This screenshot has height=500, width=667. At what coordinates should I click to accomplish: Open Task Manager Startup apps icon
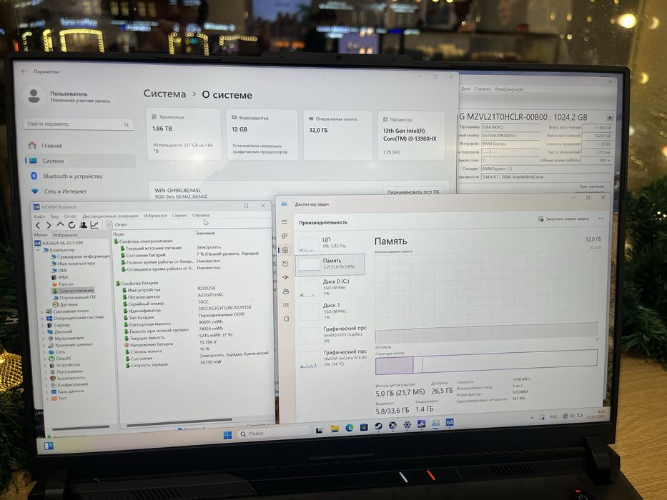coord(285,277)
